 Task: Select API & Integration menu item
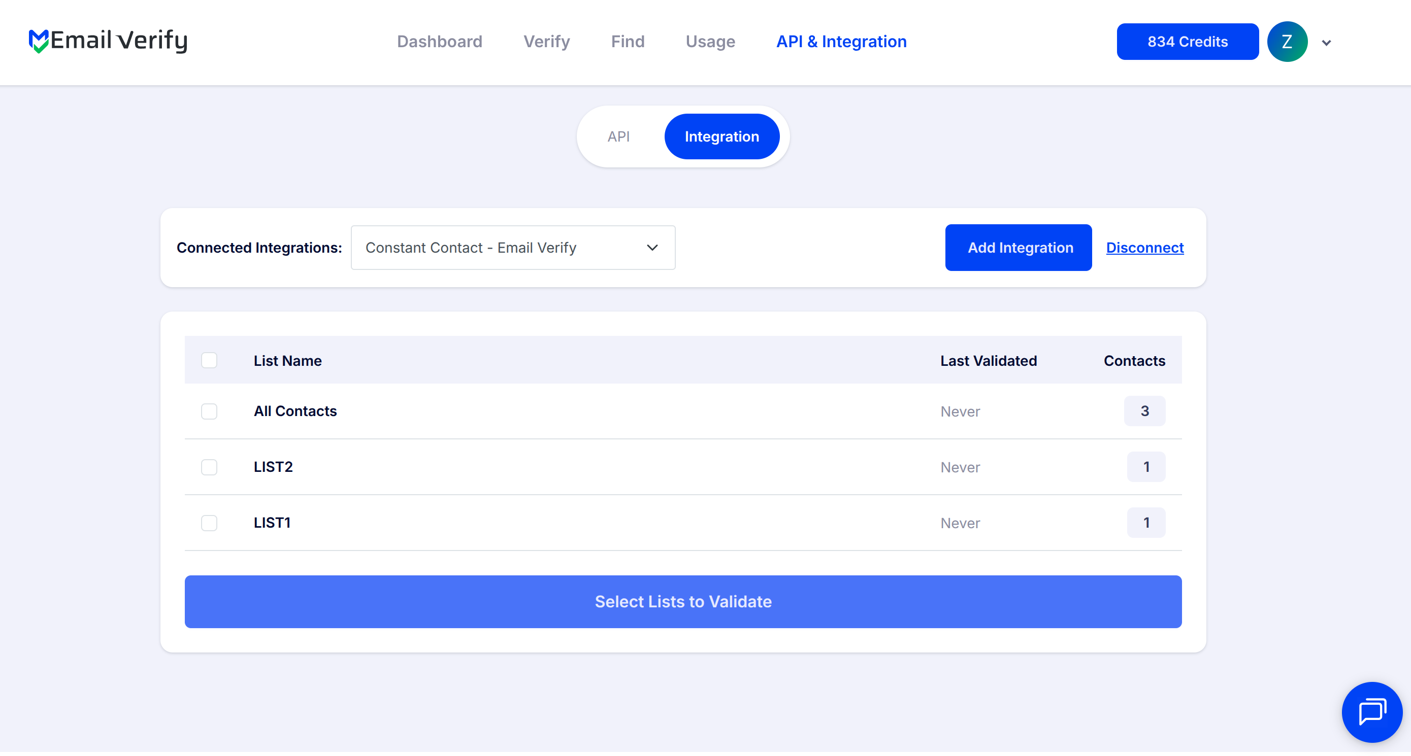841,42
